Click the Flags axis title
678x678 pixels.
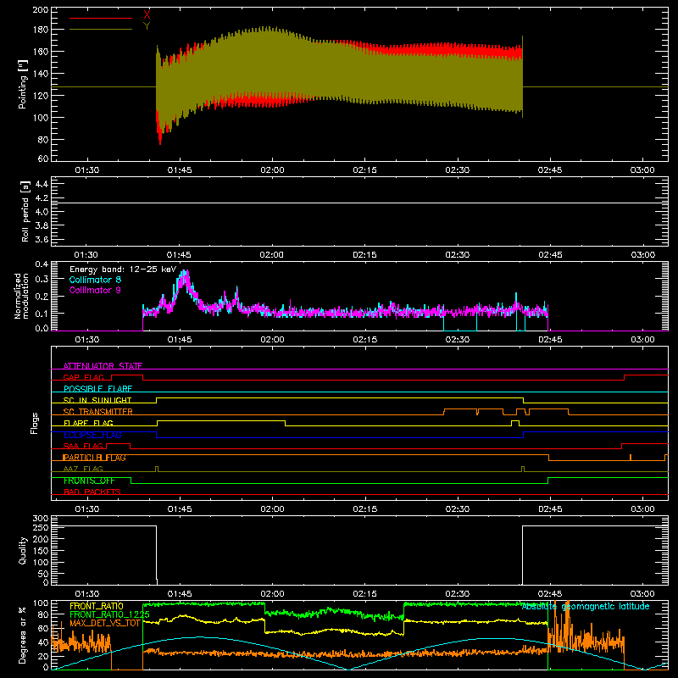coord(35,423)
